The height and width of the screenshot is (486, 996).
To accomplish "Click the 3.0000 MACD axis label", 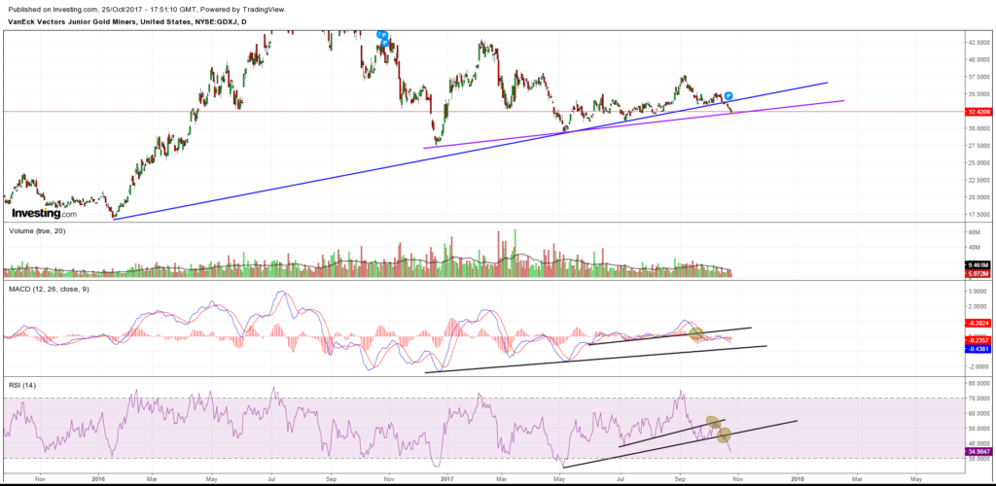I will (978, 292).
